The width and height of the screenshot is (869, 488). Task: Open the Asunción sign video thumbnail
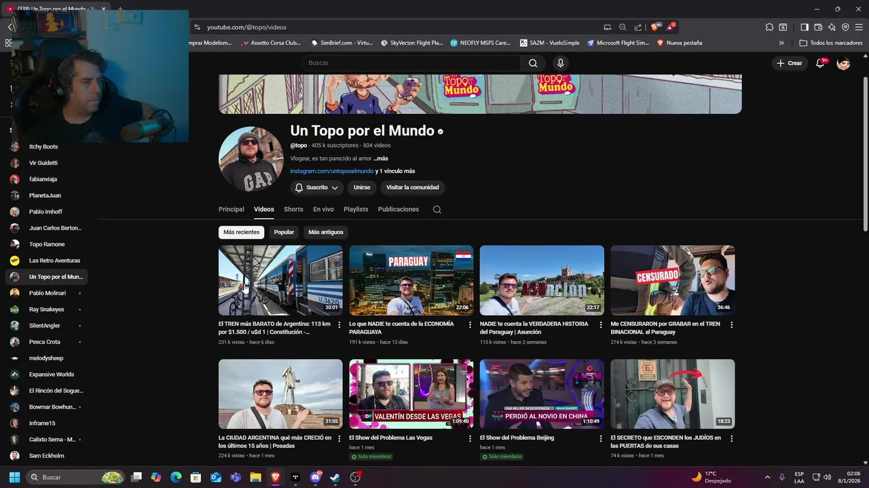[x=542, y=281]
